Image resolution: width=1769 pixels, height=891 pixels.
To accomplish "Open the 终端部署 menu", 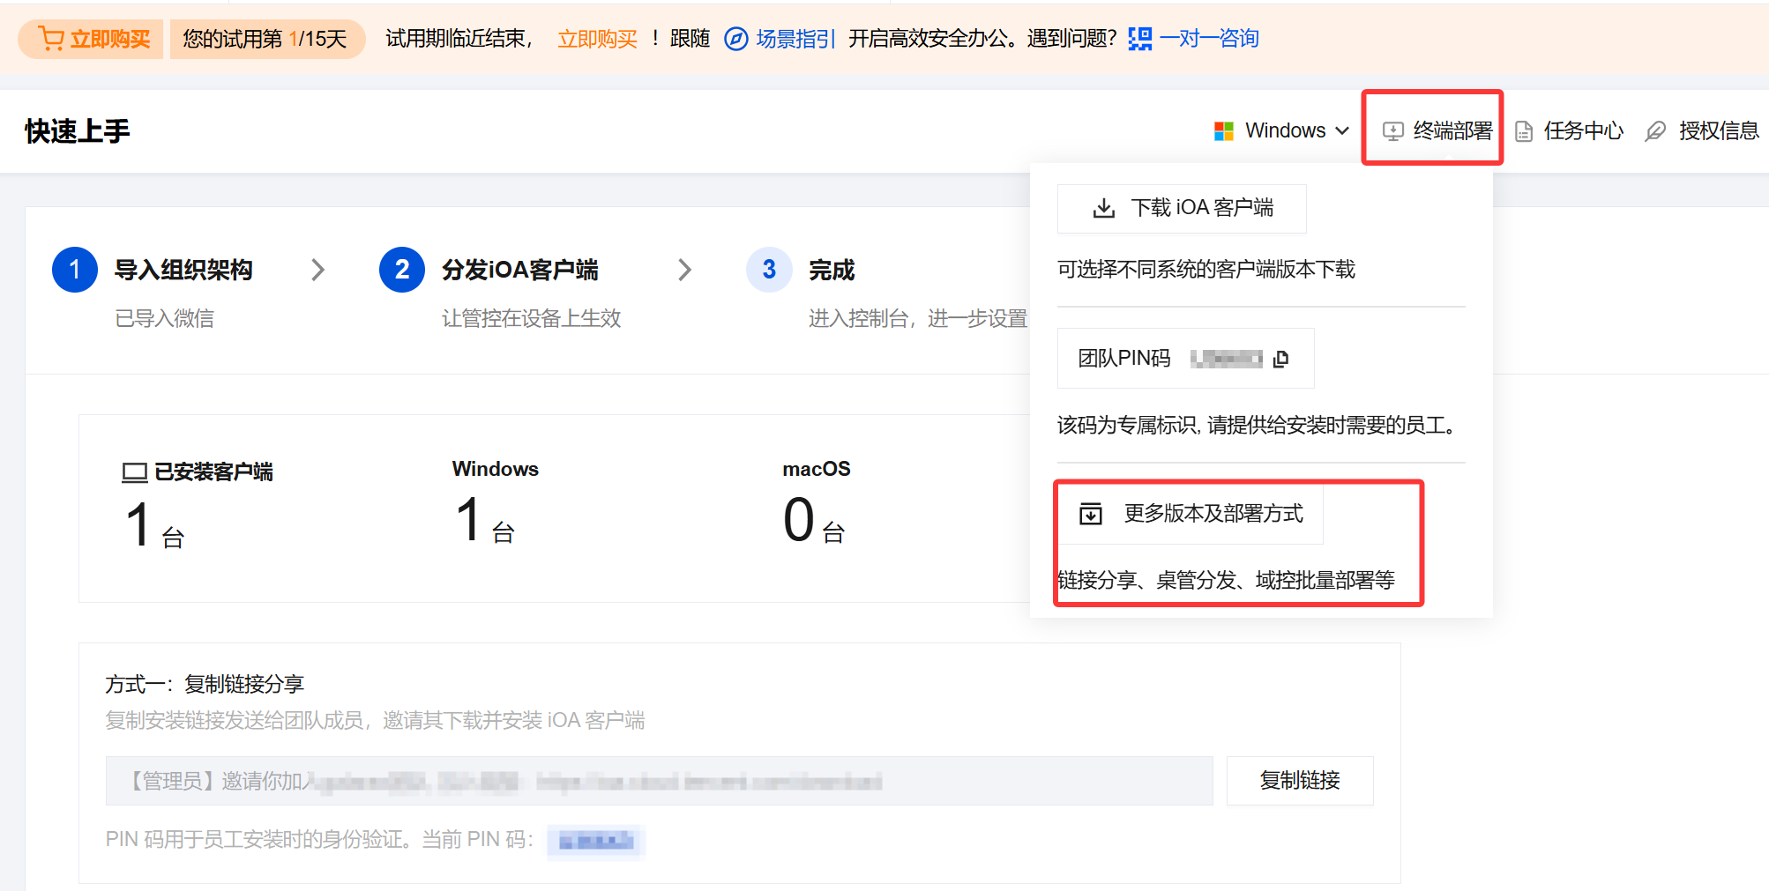I will [1436, 130].
